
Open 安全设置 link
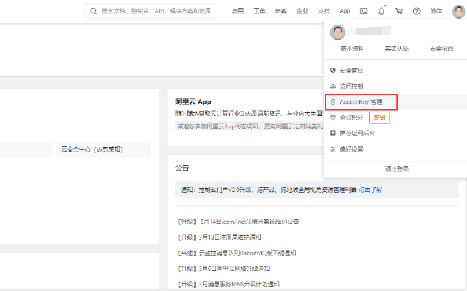(x=442, y=49)
